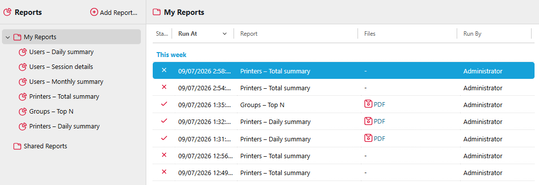Select the run dated 09/07/2026 12:56
Screen dimensions: 539x185
coord(344,155)
